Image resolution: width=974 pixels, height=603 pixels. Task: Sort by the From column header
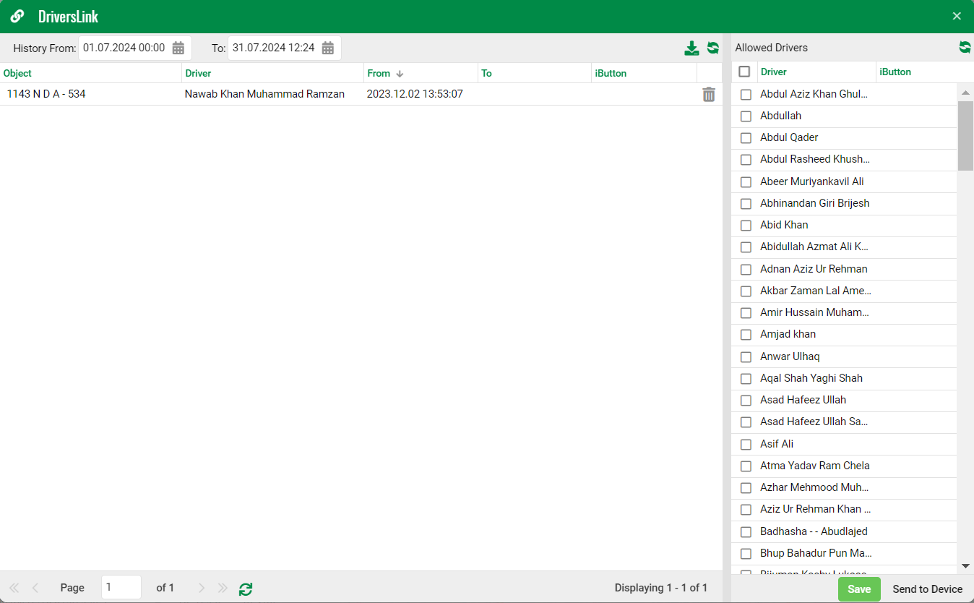point(379,73)
